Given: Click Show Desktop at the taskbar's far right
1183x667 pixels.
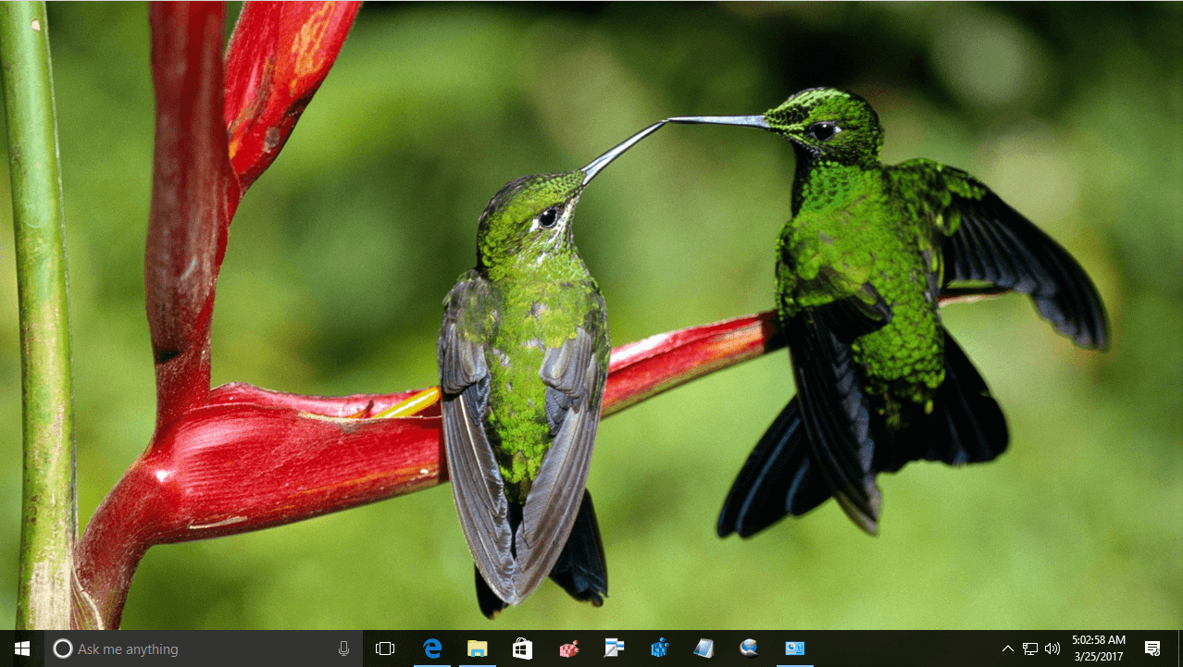Looking at the screenshot, I should click(x=1179, y=648).
